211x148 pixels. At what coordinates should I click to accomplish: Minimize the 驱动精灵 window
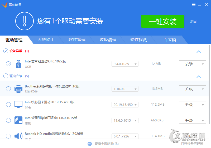200,6
